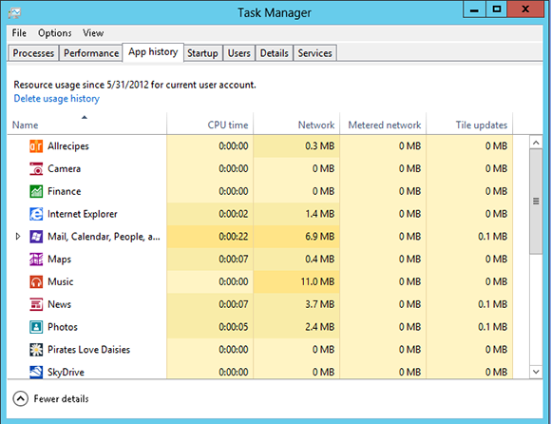Click the Delete usage history link
This screenshot has height=424, width=551.
[x=57, y=99]
